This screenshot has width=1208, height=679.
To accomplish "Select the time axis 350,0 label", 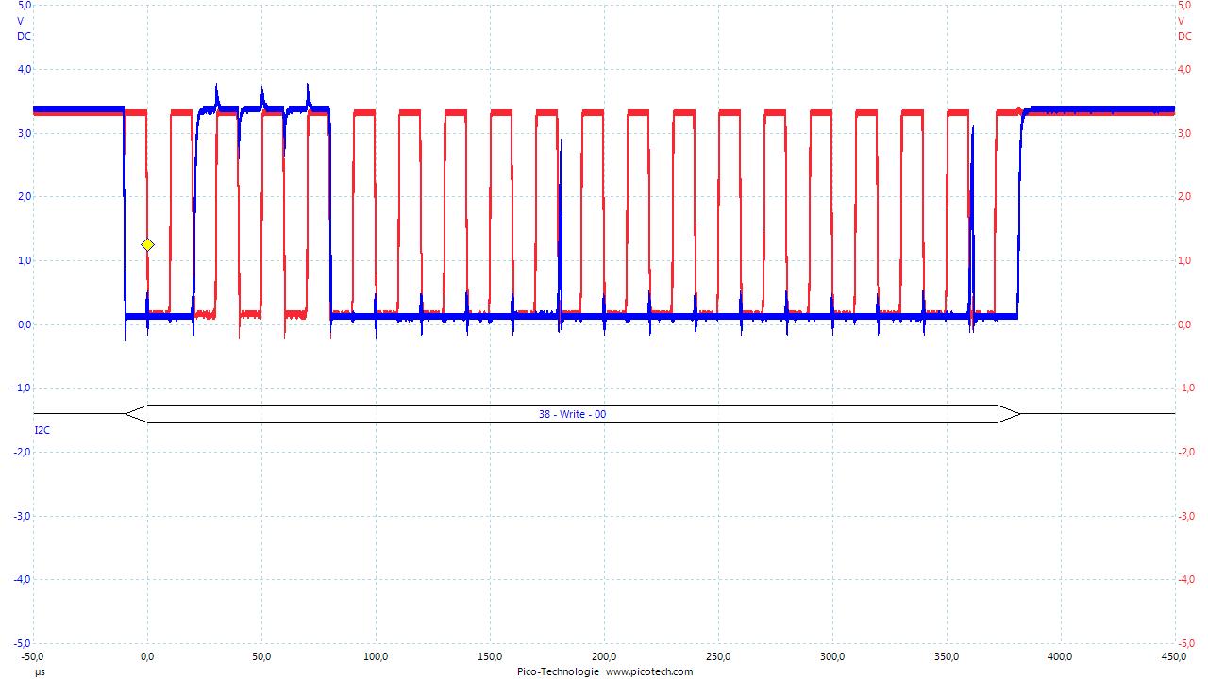I will (947, 656).
